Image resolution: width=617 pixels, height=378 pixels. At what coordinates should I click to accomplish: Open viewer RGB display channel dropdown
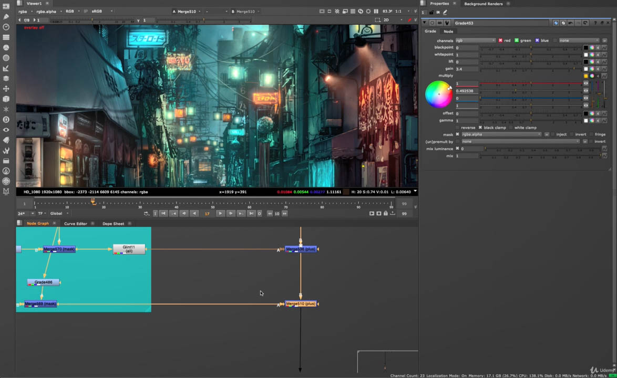pos(73,12)
